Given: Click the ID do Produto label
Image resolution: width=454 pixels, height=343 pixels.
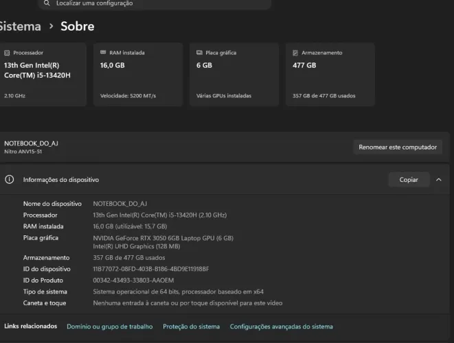Looking at the screenshot, I should pos(43,281).
